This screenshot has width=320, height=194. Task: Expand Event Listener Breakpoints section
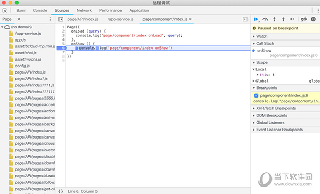(254, 130)
